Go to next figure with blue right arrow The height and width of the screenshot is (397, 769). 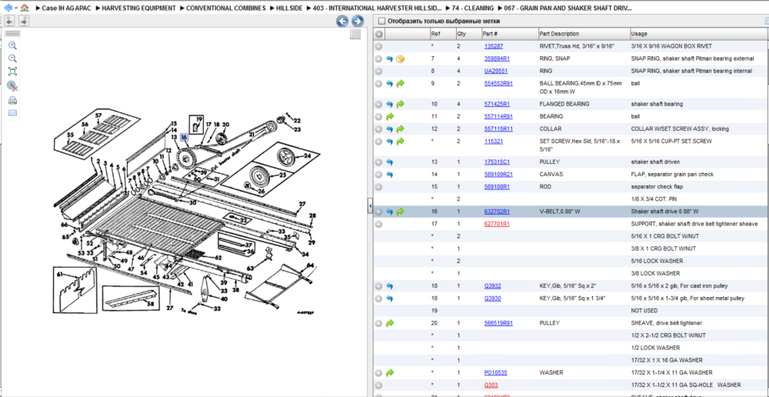[358, 21]
